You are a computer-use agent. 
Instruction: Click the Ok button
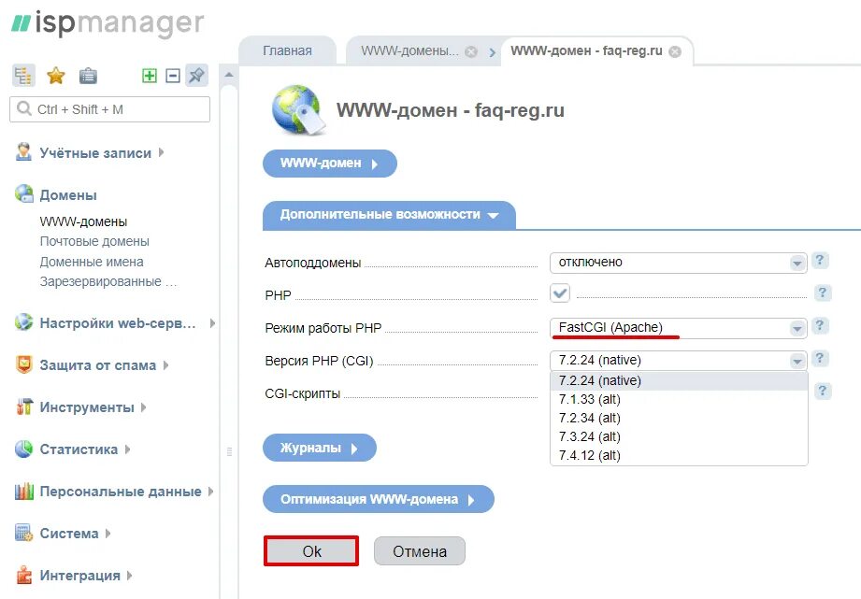pos(311,551)
